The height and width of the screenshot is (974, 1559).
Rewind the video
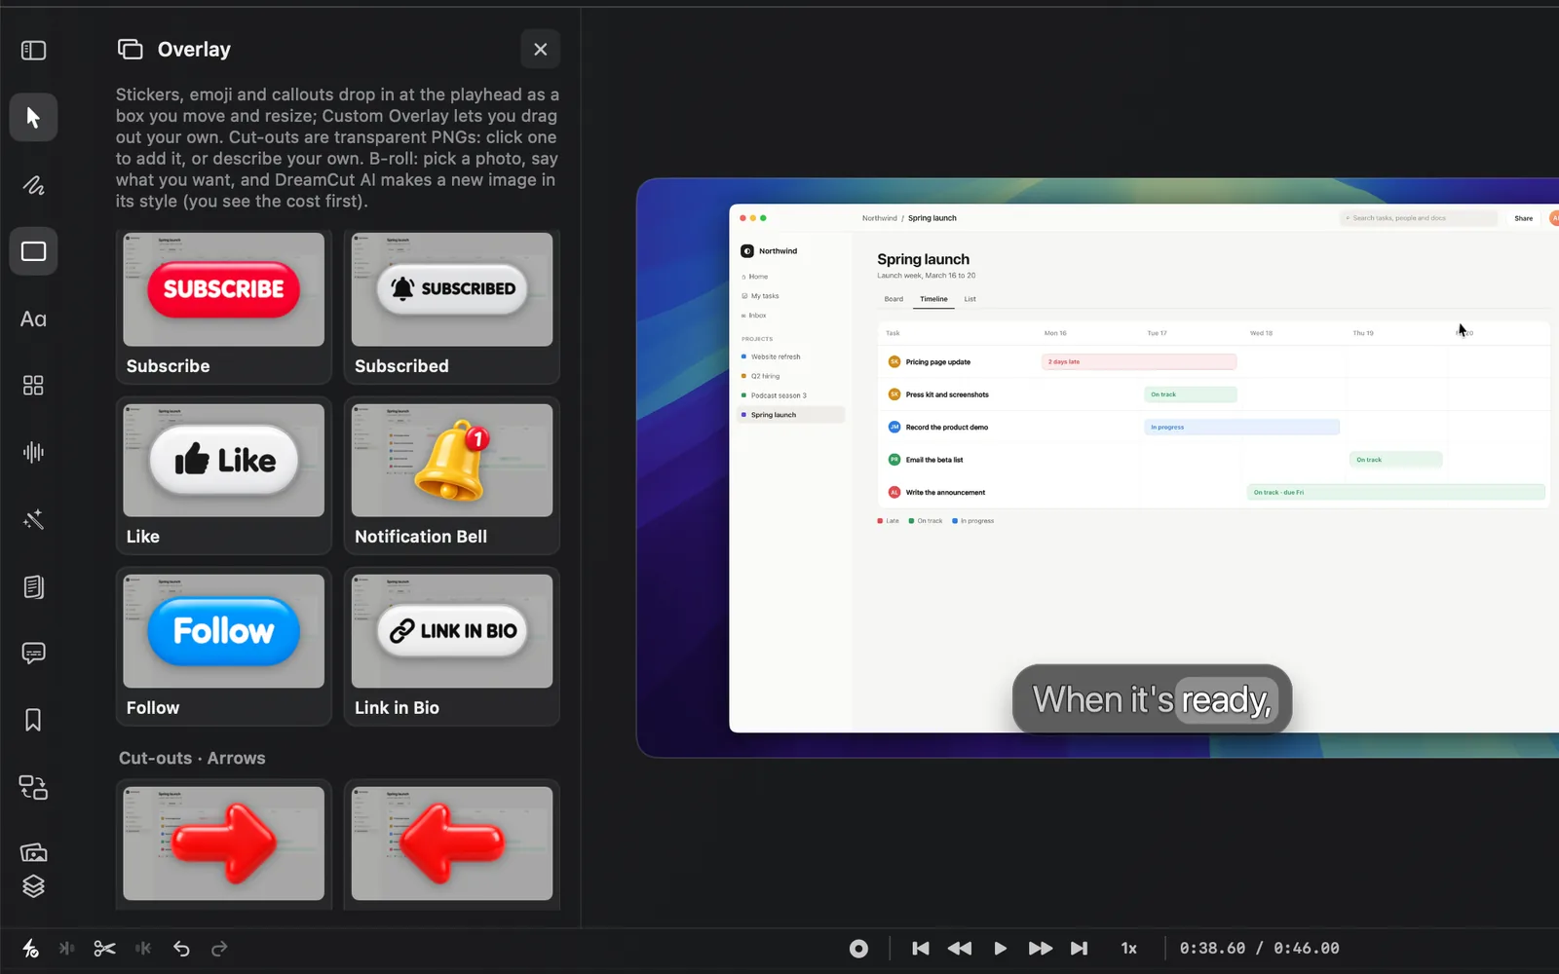pos(960,949)
